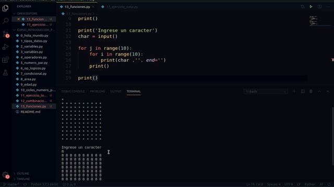Close the 13_funciones.py editor tab
334x187 pixels.
pyautogui.click(x=93, y=7)
